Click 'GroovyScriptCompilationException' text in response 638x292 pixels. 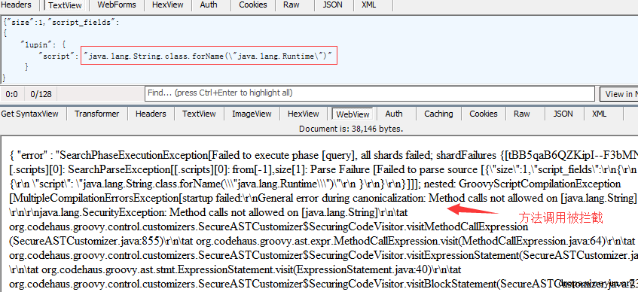point(539,184)
